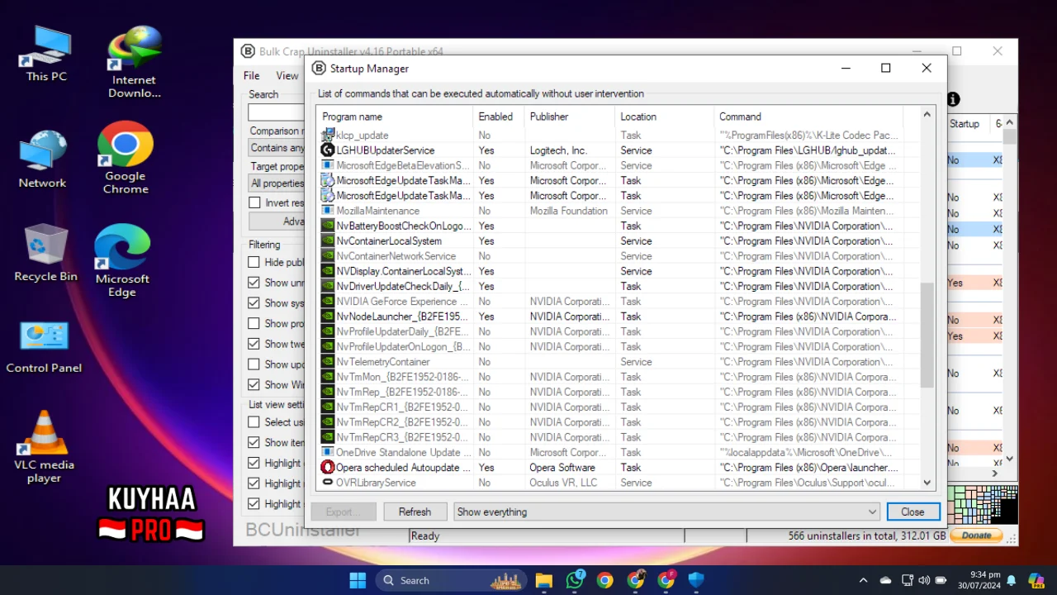
Task: Sort by Location column header
Action: tap(665, 117)
